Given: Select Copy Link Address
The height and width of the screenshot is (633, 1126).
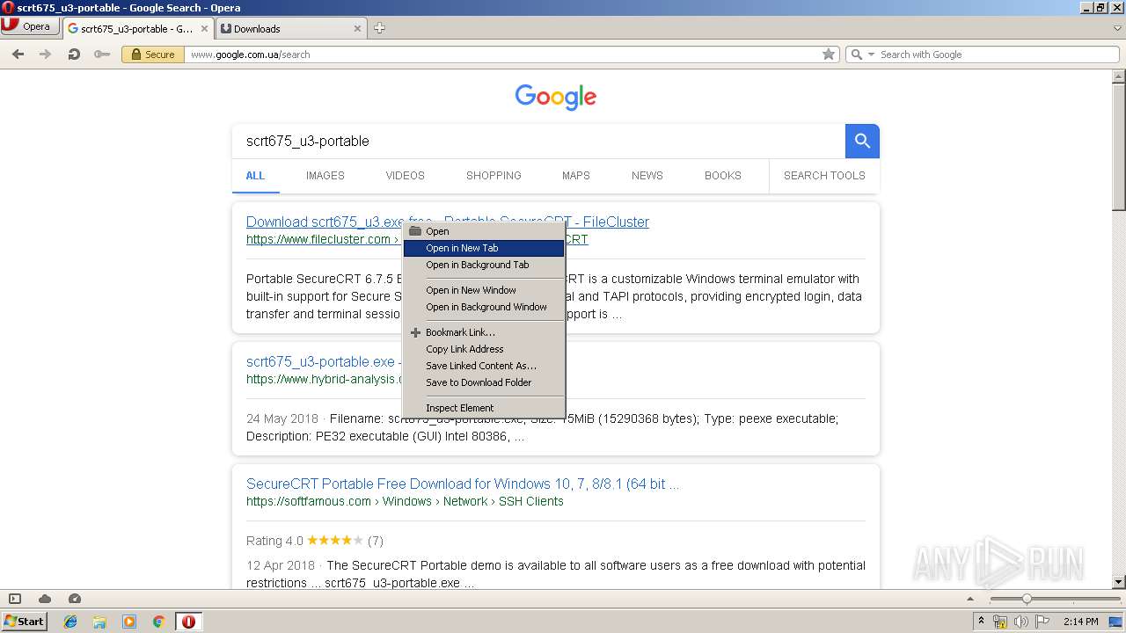Looking at the screenshot, I should (x=484, y=349).
